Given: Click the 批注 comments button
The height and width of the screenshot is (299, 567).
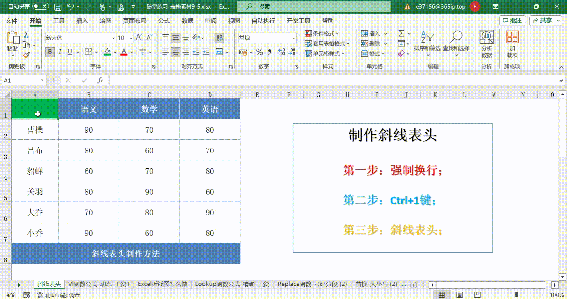Looking at the screenshot, I should [x=513, y=21].
